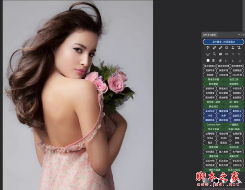Click the splatter burst icon in third row
Screen dimensions: 245x190
pyautogui.click(x=220, y=60)
